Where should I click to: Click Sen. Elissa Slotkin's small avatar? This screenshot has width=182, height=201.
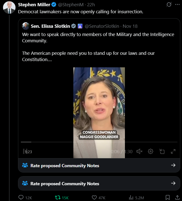click(x=26, y=26)
